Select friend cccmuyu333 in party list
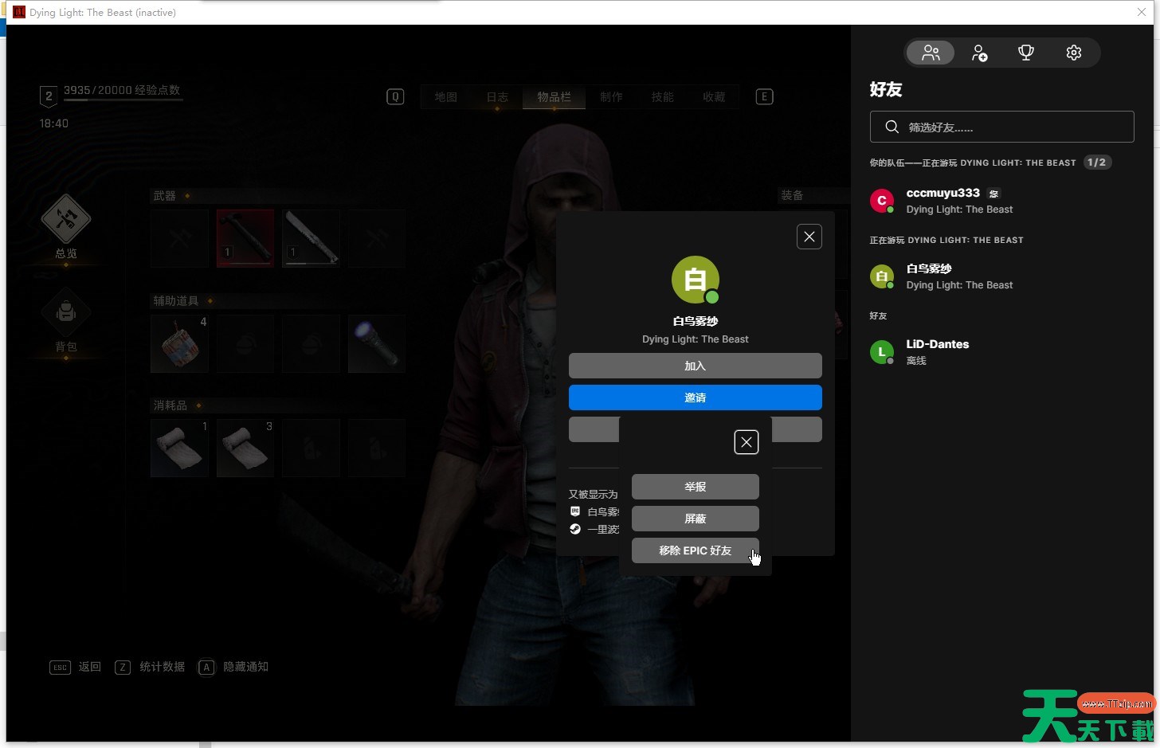This screenshot has height=748, width=1160. pos(943,201)
